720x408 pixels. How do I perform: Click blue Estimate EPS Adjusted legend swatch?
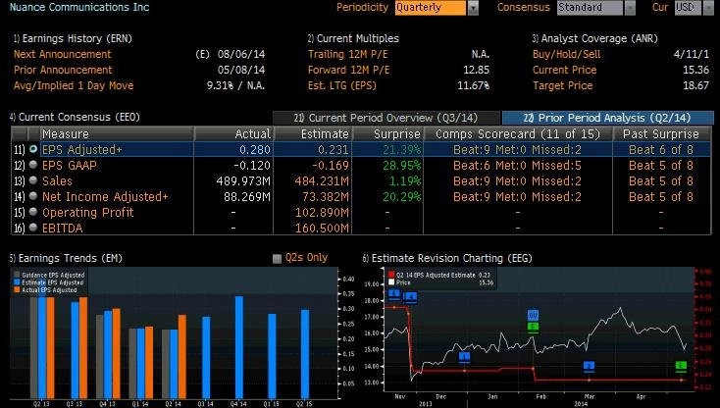17,282
